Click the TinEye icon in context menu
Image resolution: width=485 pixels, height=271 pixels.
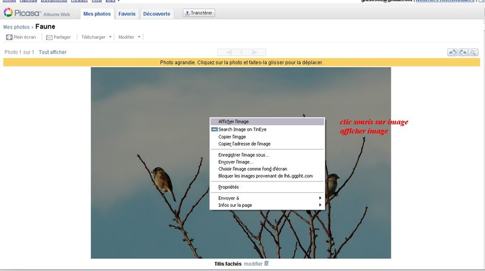215,129
